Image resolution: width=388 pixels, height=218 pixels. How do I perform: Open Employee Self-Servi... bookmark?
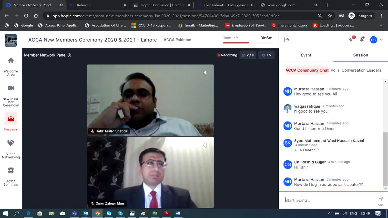[x=245, y=25]
